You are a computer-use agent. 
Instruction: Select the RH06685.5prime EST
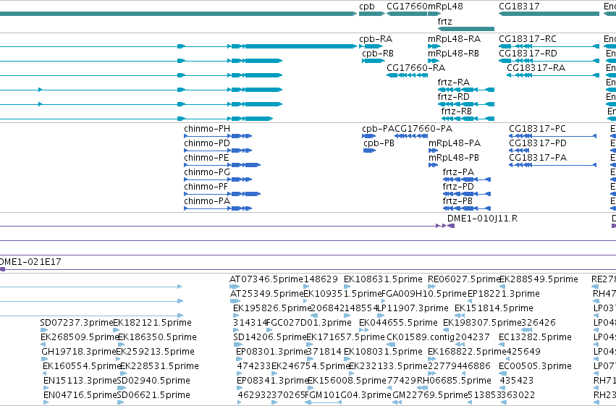point(422,388)
